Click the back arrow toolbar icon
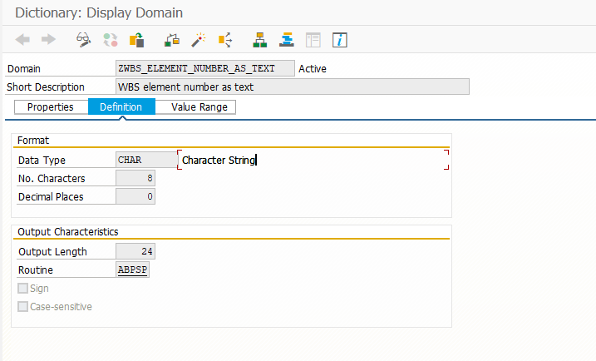The image size is (596, 361). coord(22,39)
